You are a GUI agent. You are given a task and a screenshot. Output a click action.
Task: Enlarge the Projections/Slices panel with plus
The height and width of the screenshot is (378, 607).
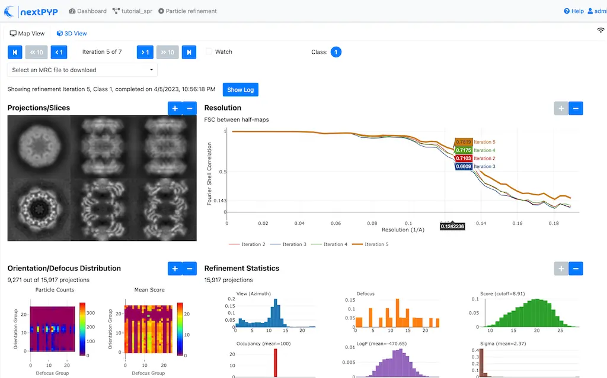[x=175, y=108]
